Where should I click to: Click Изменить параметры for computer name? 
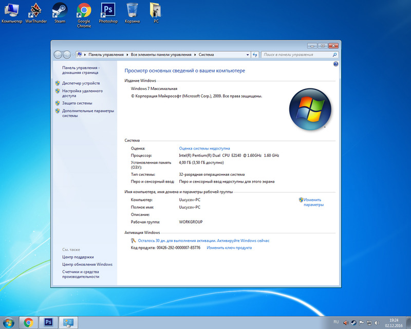(313, 202)
